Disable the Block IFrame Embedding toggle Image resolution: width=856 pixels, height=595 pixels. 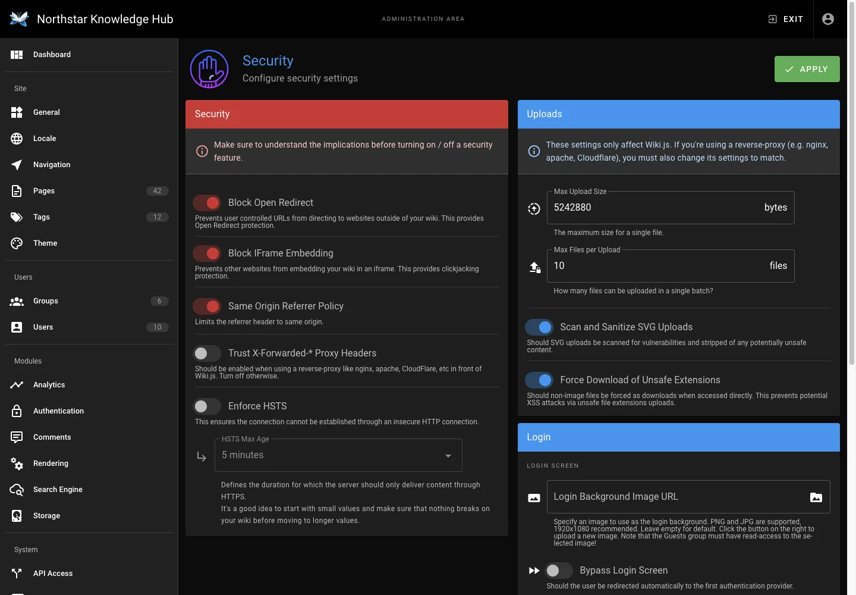point(207,253)
